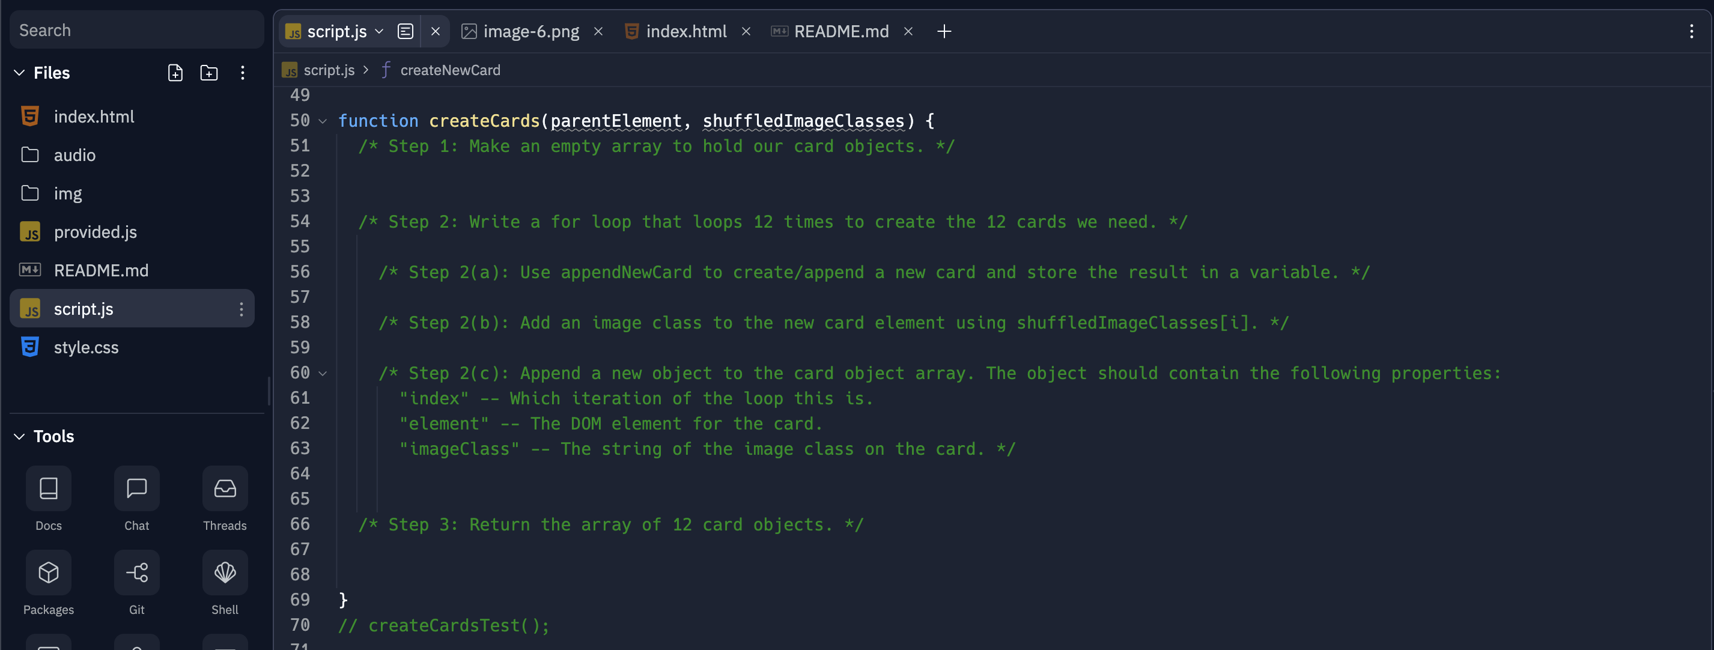
Task: Open the Threads tool
Action: (x=225, y=489)
